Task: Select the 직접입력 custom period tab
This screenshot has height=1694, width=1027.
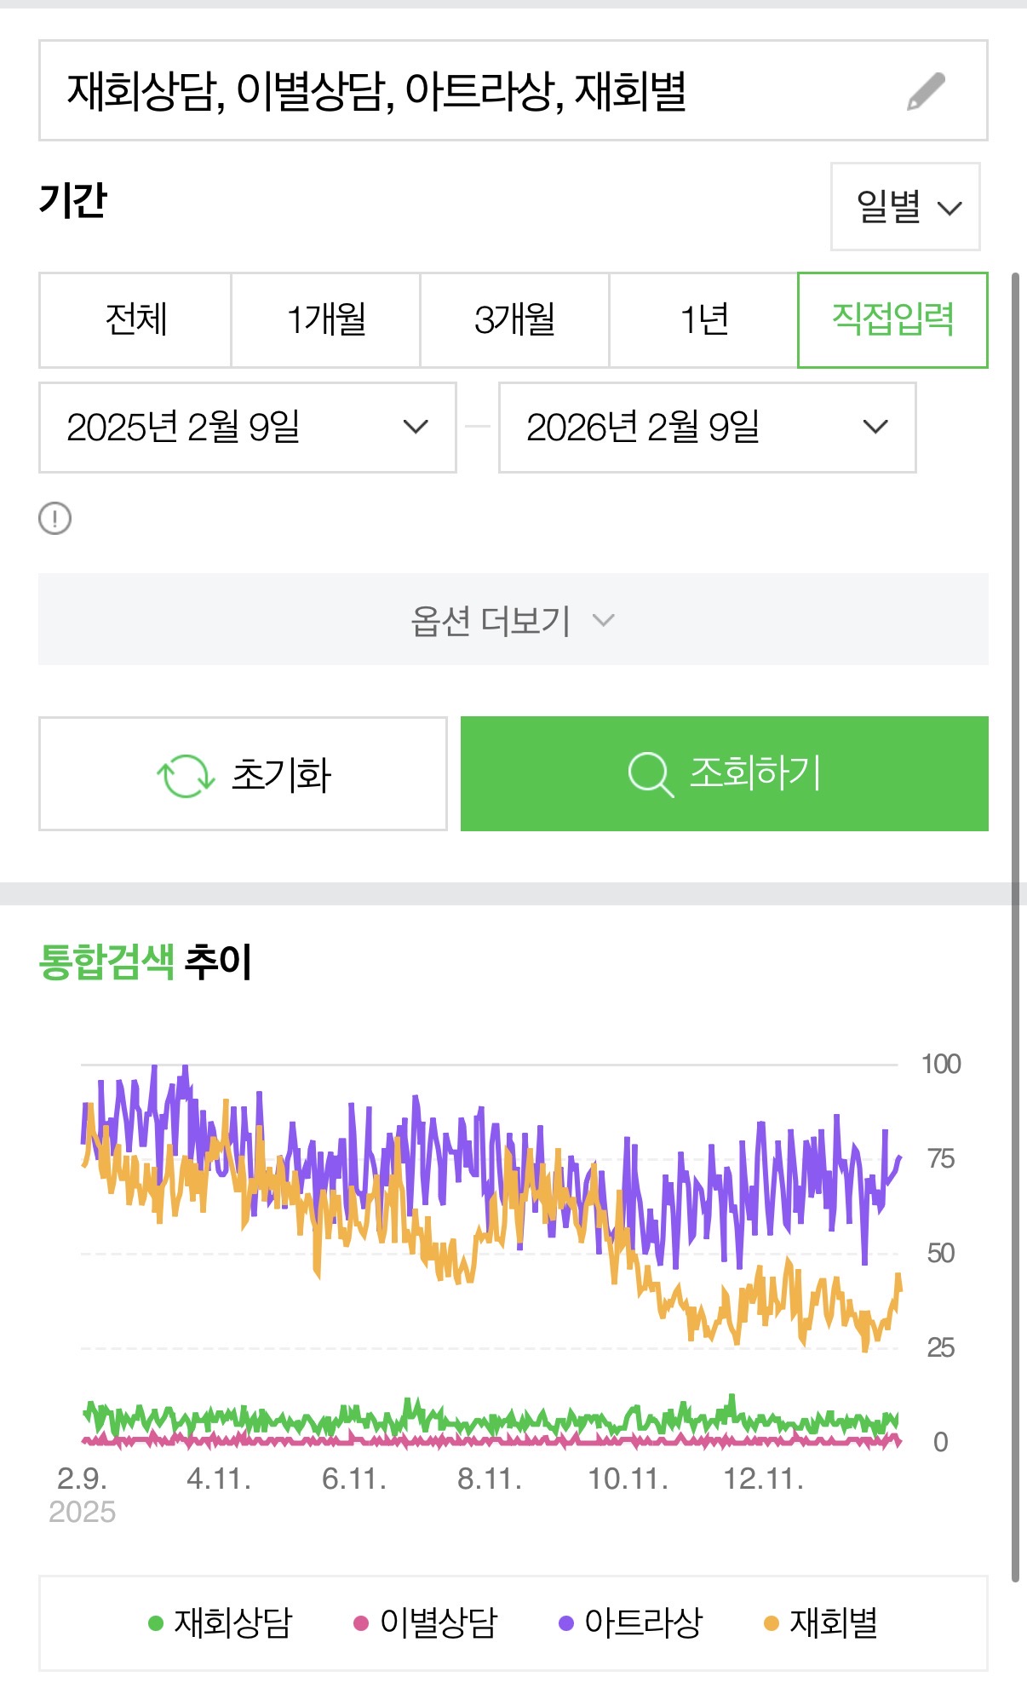Action: tap(892, 320)
